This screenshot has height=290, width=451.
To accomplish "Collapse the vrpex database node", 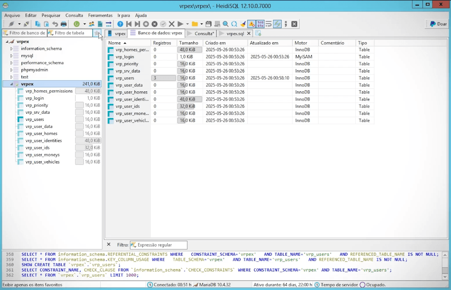I will point(12,84).
